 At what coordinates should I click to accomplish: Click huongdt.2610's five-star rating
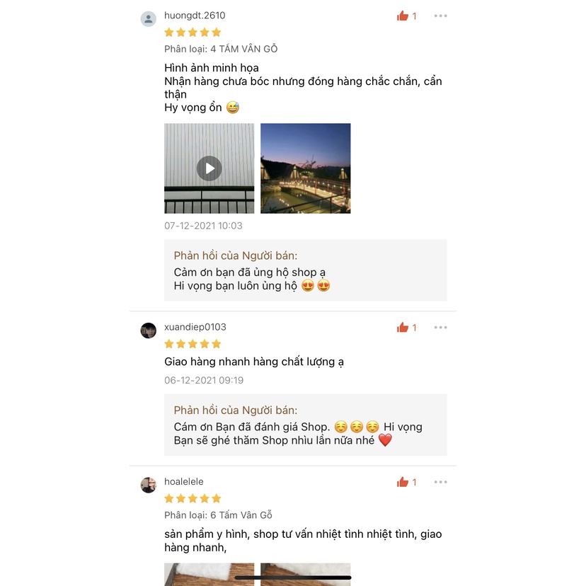(193, 32)
